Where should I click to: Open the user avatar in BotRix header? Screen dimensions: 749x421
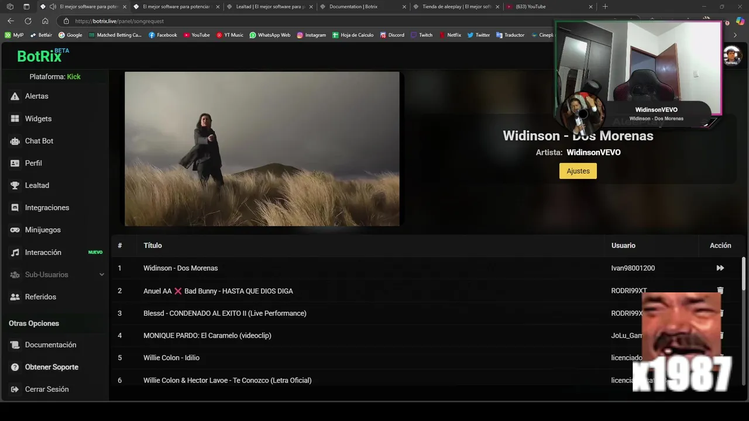coord(732,56)
